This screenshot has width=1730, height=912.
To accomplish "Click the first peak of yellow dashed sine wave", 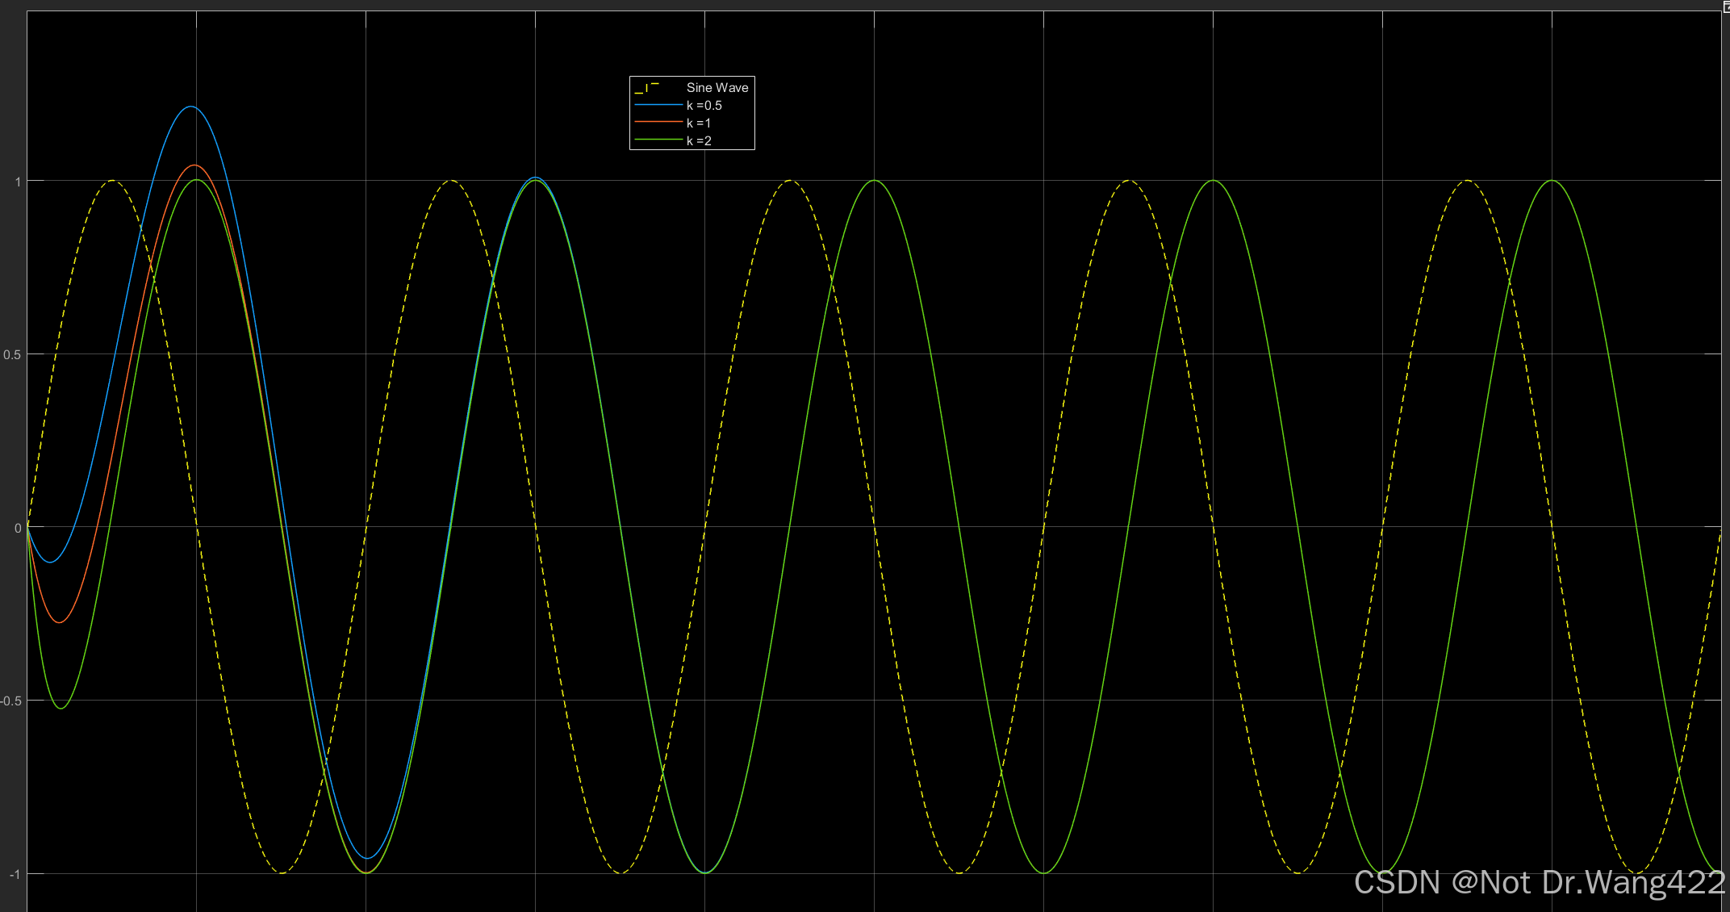I will click(112, 181).
